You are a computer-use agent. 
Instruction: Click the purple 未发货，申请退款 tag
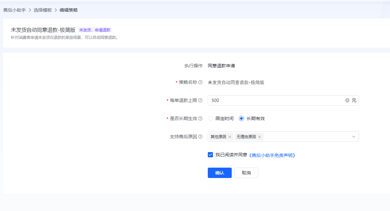tap(95, 30)
